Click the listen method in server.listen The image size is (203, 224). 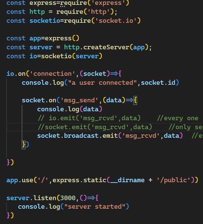[x=45, y=198]
